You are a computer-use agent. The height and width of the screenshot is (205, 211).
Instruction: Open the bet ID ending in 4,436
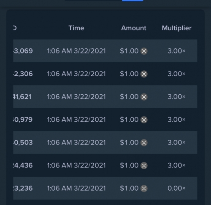pyautogui.click(x=23, y=165)
